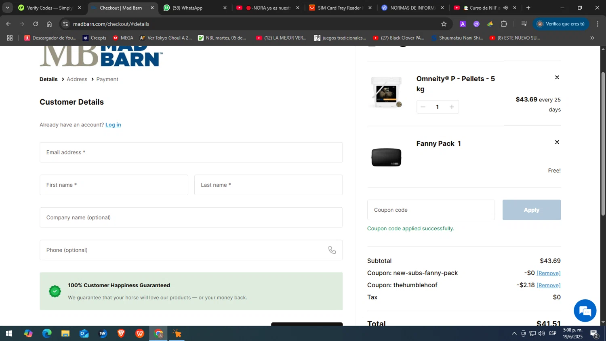Close the WhatsApp tab
Image resolution: width=606 pixels, height=341 pixels.
coord(225,8)
